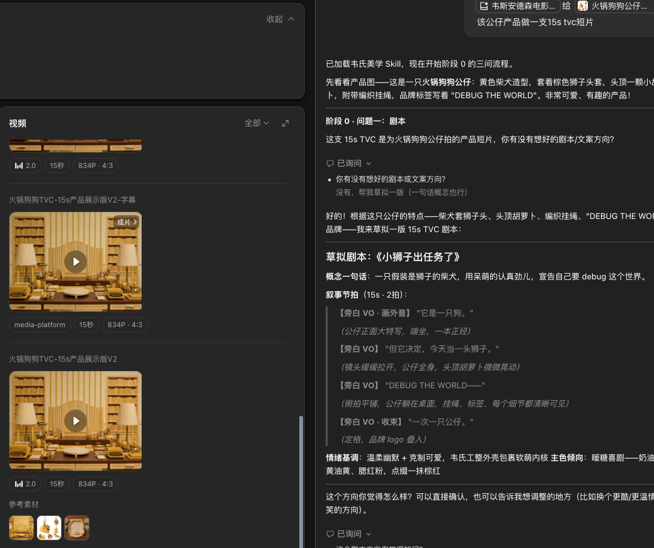
Task: Click the 参考素材 label
Action: coord(24,505)
